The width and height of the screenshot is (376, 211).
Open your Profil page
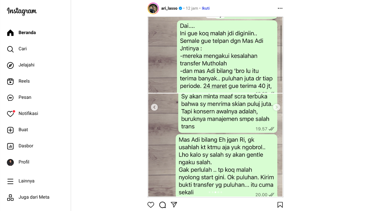coord(10,162)
